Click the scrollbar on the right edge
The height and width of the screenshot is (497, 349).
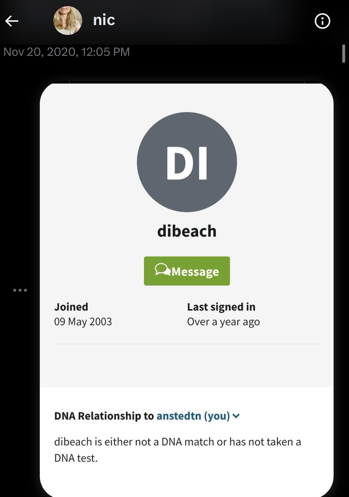click(x=343, y=54)
